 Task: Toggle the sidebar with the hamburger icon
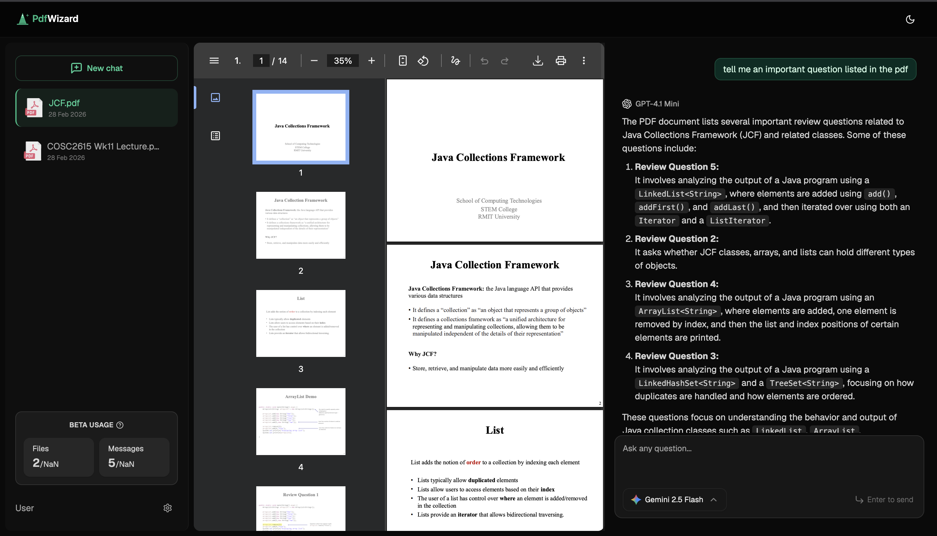(214, 60)
